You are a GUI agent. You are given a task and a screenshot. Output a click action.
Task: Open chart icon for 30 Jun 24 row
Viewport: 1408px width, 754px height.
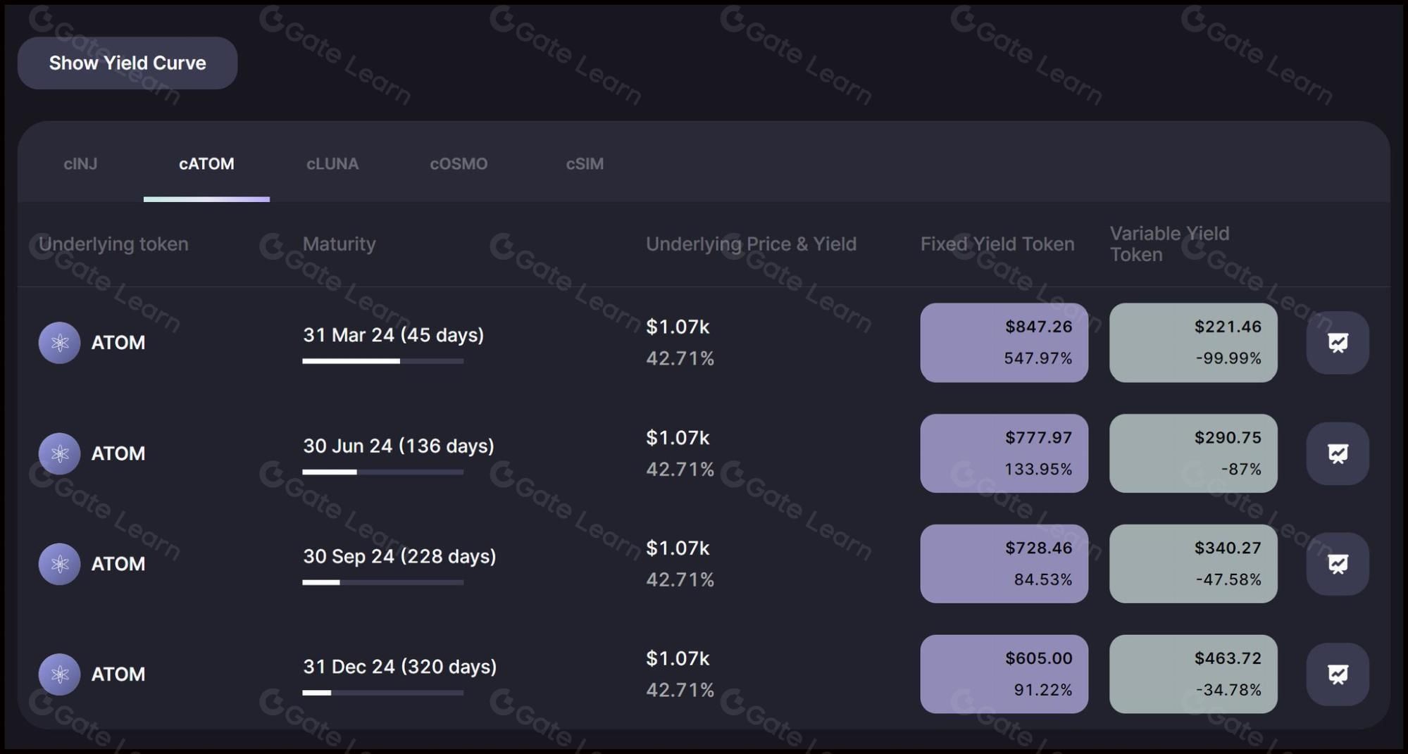(x=1338, y=453)
